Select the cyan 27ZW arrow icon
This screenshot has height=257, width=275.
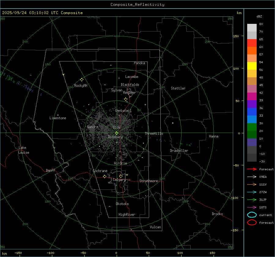pyautogui.click(x=252, y=192)
